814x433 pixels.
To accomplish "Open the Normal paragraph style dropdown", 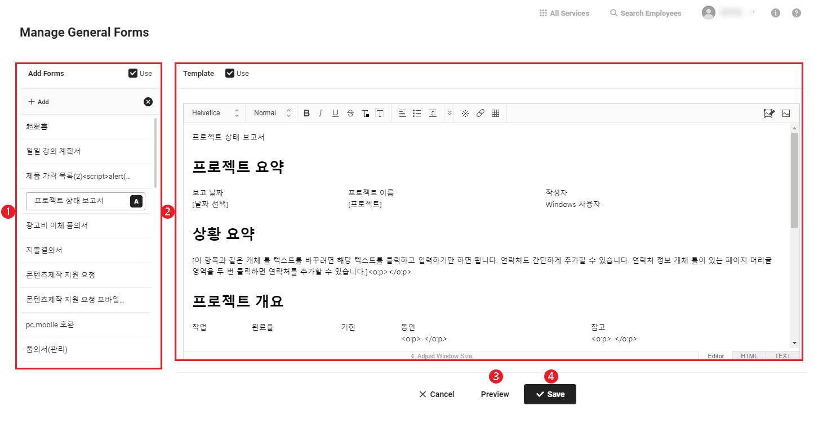I will coord(273,113).
